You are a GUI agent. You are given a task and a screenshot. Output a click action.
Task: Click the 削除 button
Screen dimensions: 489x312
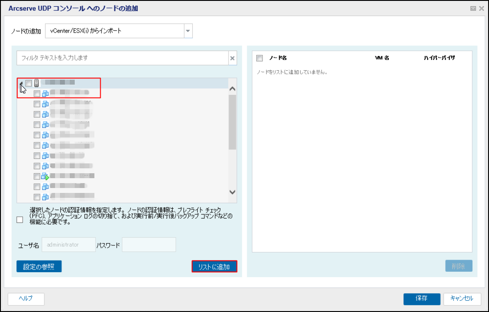(459, 266)
